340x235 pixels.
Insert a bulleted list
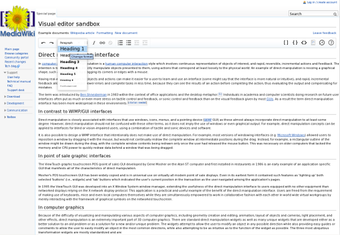(129, 43)
